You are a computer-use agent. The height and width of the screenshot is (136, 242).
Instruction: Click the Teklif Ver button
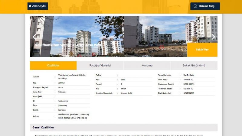pos(202,50)
